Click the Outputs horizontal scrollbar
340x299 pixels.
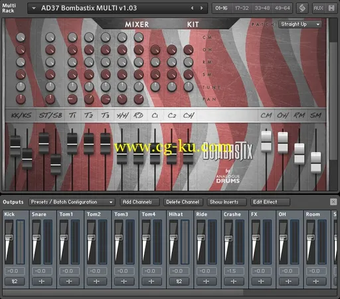[x=123, y=292]
